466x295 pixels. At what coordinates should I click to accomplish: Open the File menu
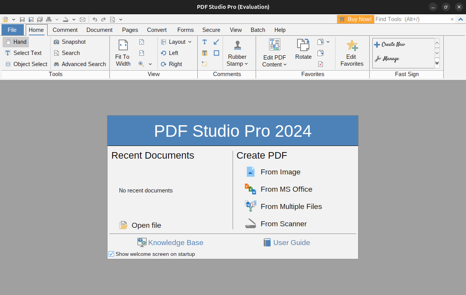pyautogui.click(x=12, y=30)
